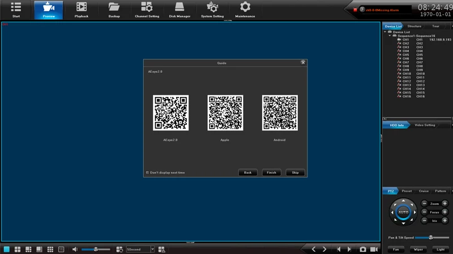The height and width of the screenshot is (254, 453).
Task: Adjust the Pan & Tilt Speed slider
Action: [432, 238]
